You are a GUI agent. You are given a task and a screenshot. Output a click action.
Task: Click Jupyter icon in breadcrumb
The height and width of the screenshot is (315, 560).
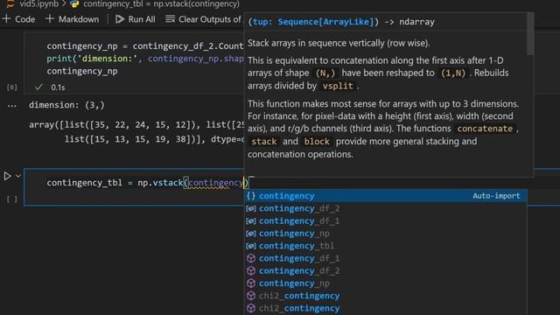(10, 3)
